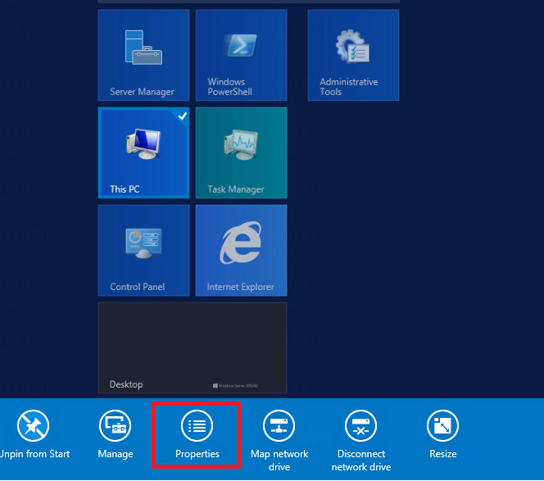544x481 pixels.
Task: Click the Manage app bar button
Action: tap(116, 433)
